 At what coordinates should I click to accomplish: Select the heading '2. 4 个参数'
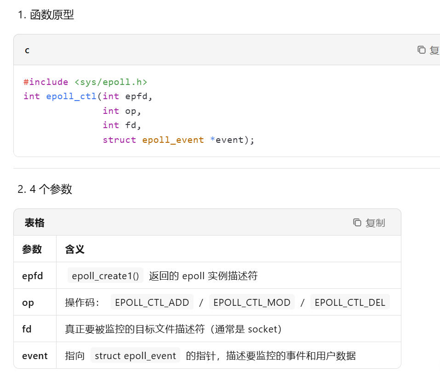click(45, 189)
